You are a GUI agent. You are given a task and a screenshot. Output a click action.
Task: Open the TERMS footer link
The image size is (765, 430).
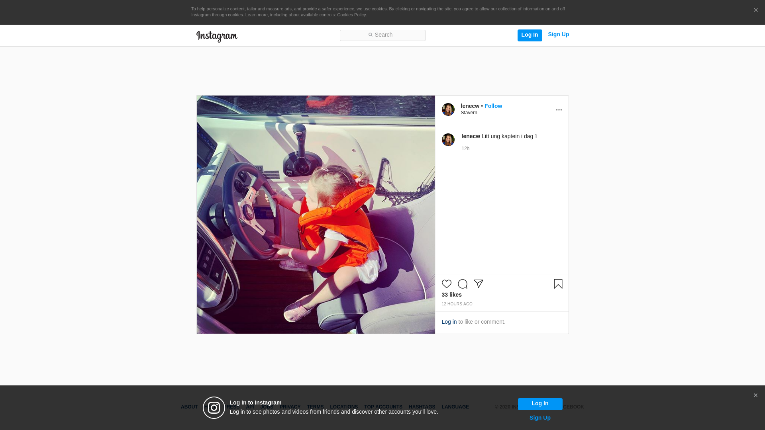pos(315,407)
